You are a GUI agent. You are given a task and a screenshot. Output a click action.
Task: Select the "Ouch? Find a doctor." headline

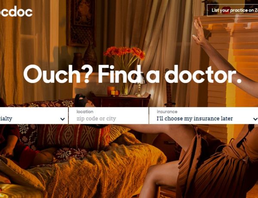132,74
